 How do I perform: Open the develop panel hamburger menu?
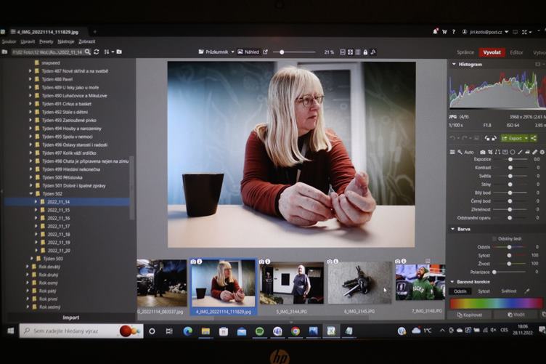(452, 153)
